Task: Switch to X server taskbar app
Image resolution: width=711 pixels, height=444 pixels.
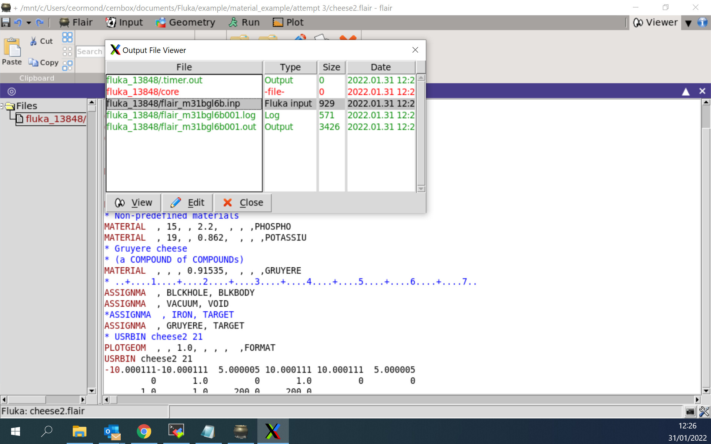Action: tap(273, 431)
